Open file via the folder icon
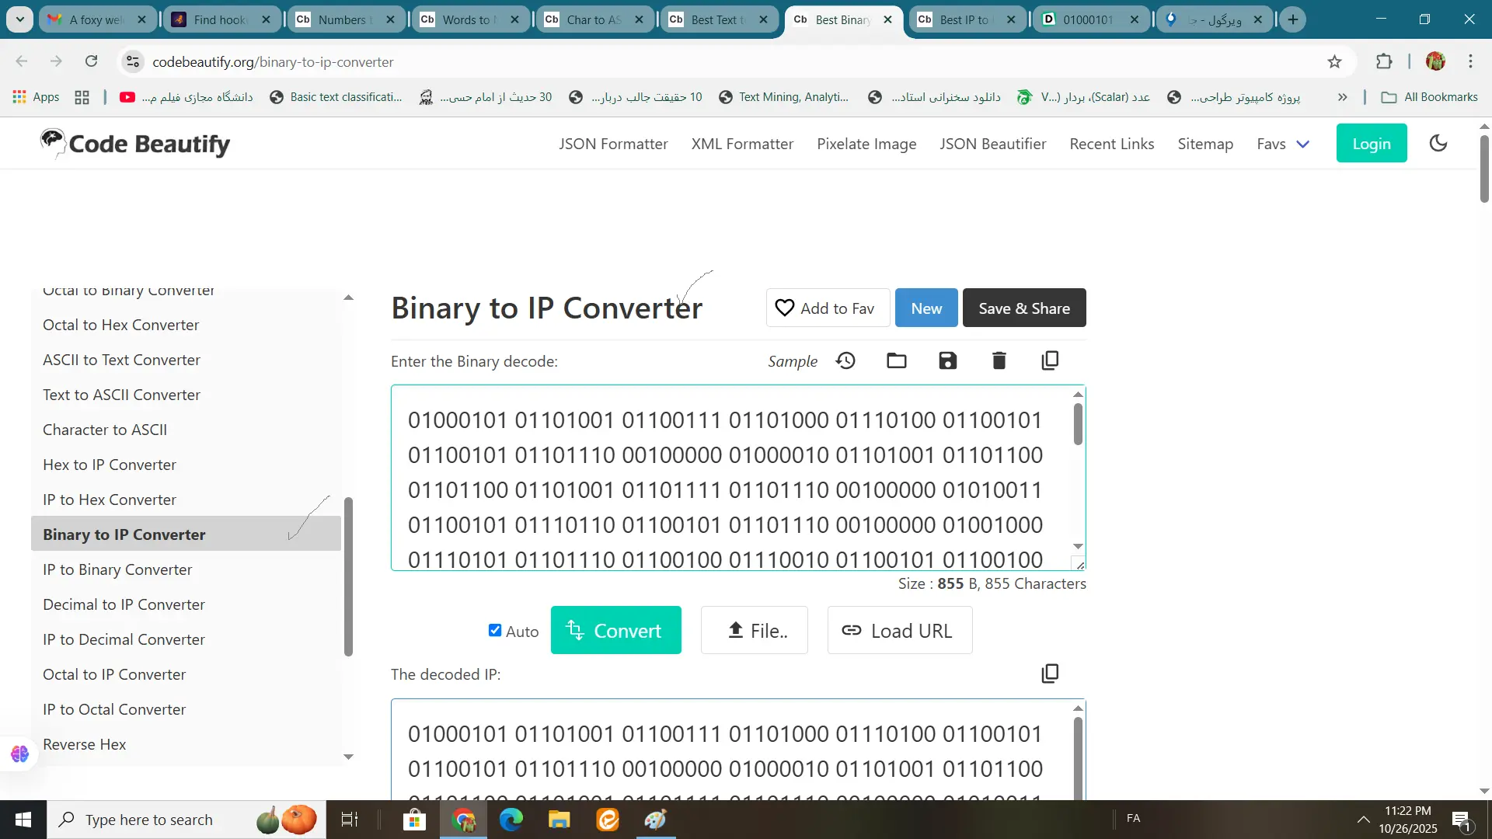Image resolution: width=1492 pixels, height=839 pixels. click(x=897, y=360)
